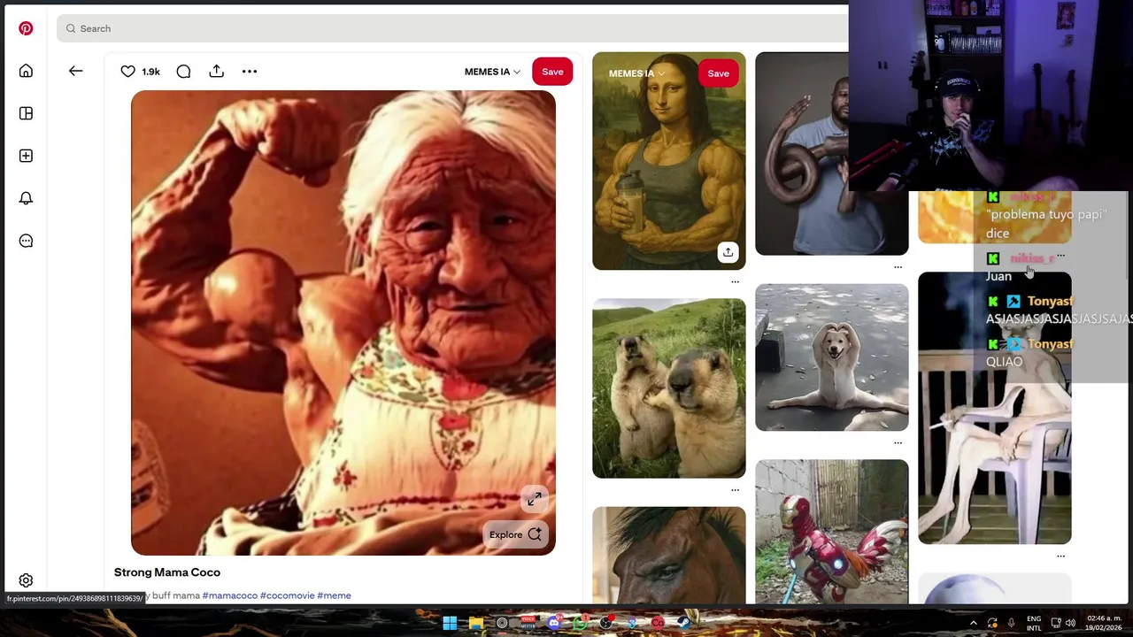Save the muscular Mona Lisa pin
The height and width of the screenshot is (637, 1133).
(718, 73)
